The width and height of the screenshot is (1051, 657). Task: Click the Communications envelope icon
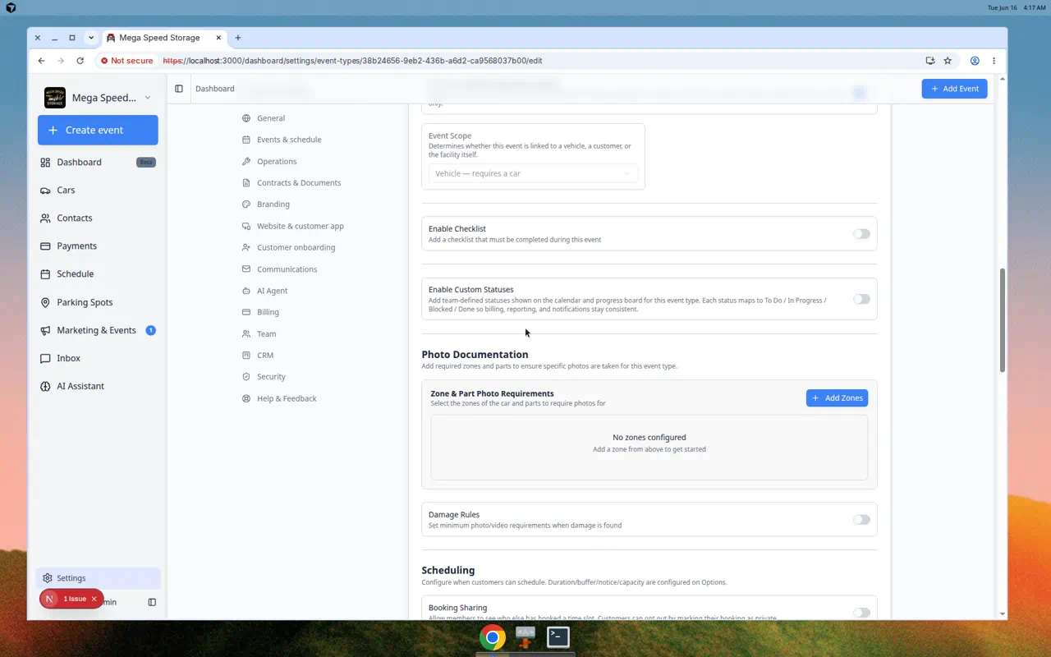tap(246, 269)
